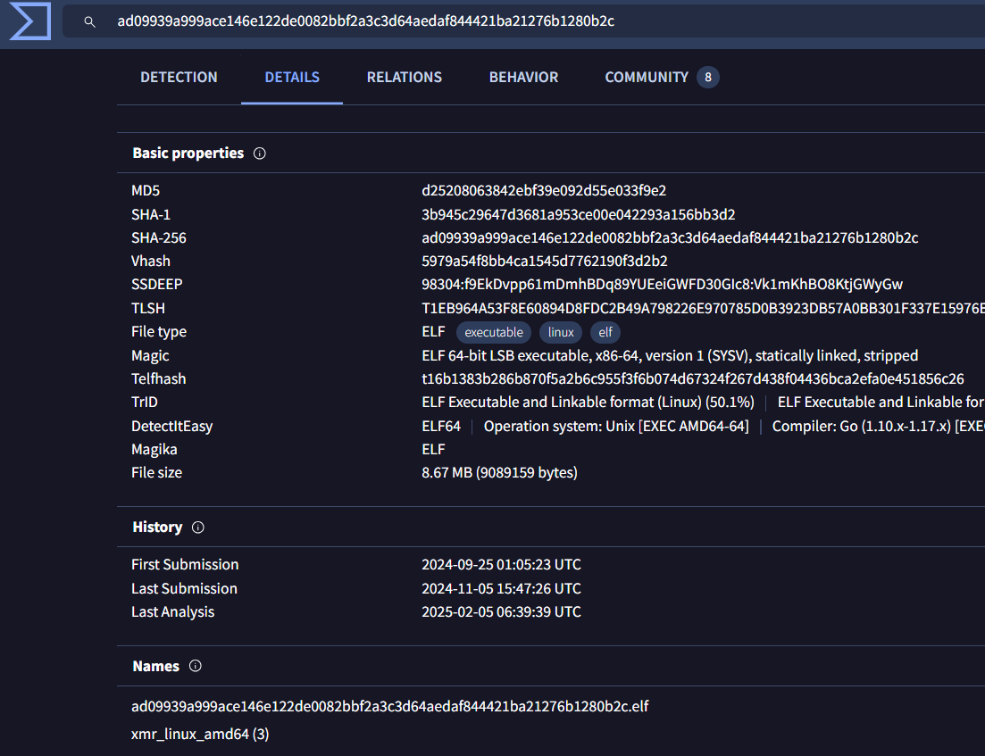Click the file name ending in b2c.elf
985x756 pixels.
click(389, 706)
